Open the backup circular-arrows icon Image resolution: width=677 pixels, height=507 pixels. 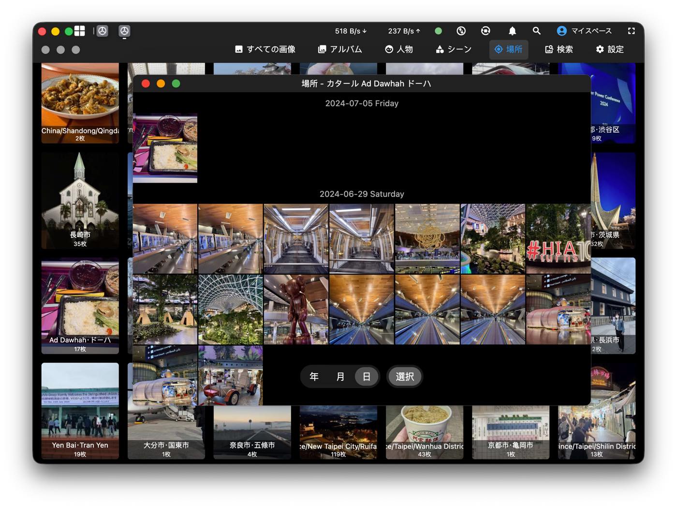(486, 31)
